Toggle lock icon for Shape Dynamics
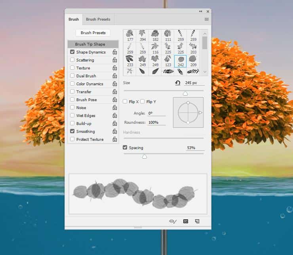Image resolution: width=293 pixels, height=255 pixels. (x=115, y=52)
